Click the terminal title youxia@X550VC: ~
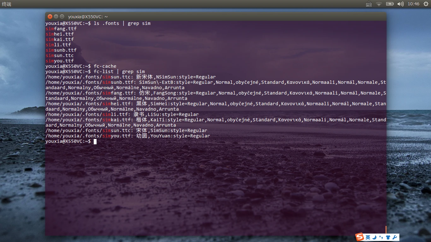This screenshot has height=242, width=431. 88,17
